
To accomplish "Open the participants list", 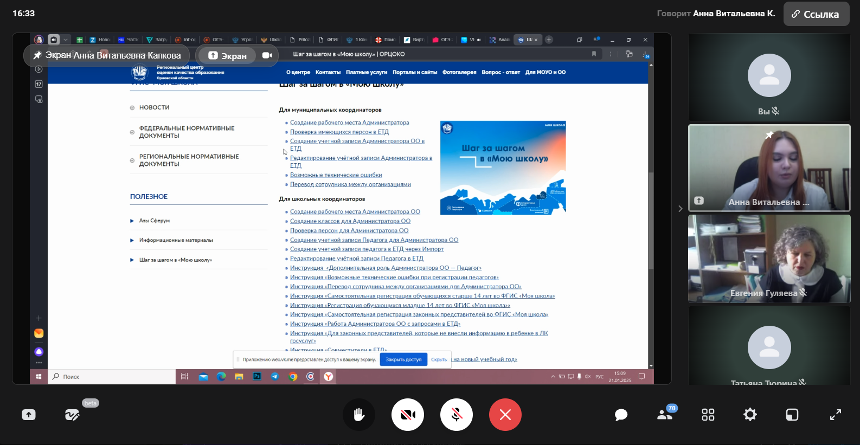I will coord(665,415).
